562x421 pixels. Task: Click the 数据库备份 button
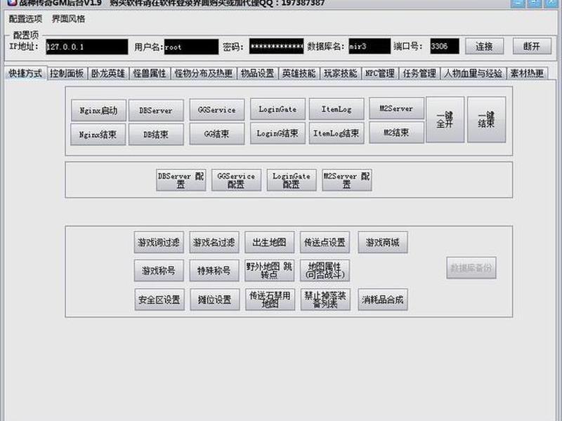pos(471,267)
